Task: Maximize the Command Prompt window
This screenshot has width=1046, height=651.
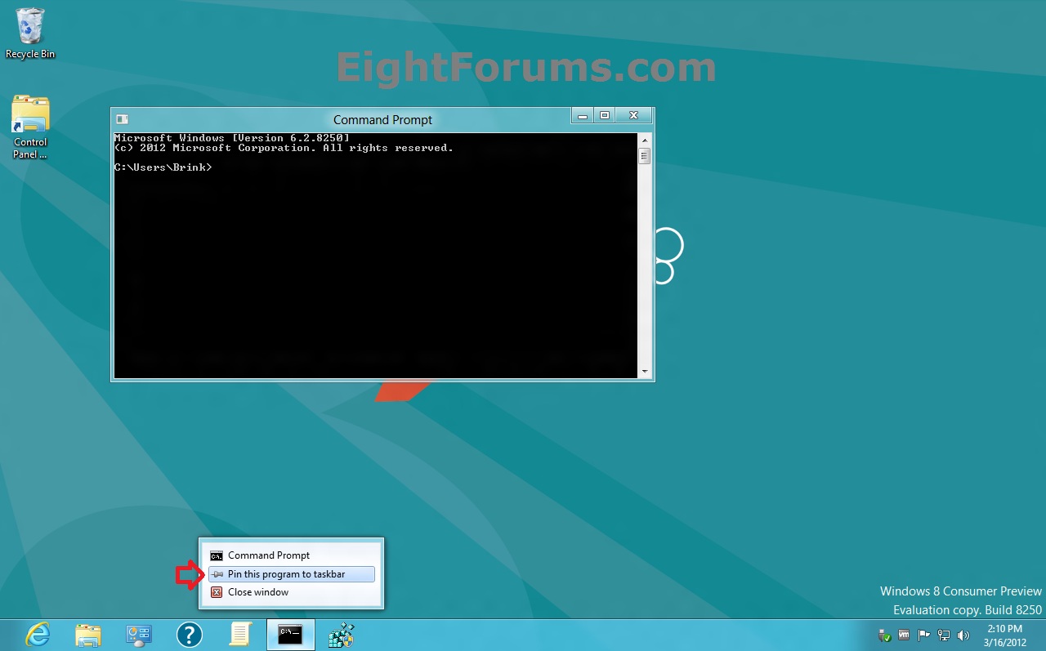Action: point(604,116)
